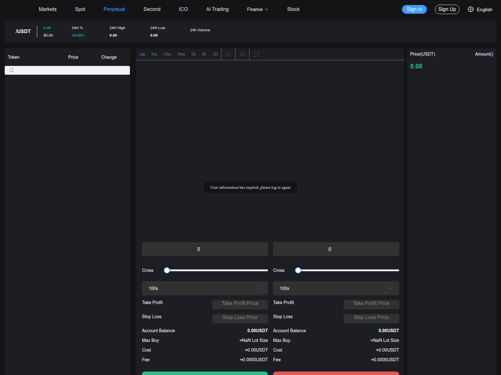Click left Stop Loss Price field
Viewport: 501px width, 375px height.
(240, 319)
